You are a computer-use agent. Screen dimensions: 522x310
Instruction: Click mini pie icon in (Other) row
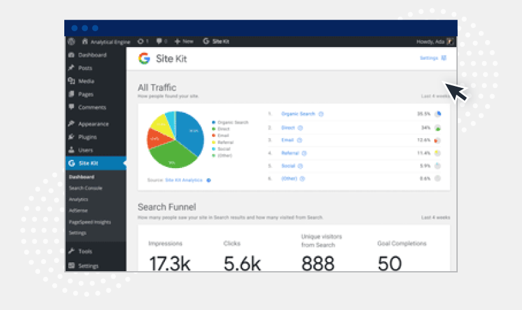coord(438,178)
